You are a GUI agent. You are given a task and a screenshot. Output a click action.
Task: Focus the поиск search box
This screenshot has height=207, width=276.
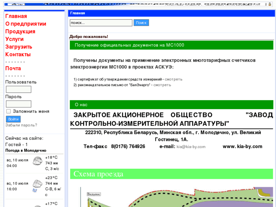tap(101, 23)
